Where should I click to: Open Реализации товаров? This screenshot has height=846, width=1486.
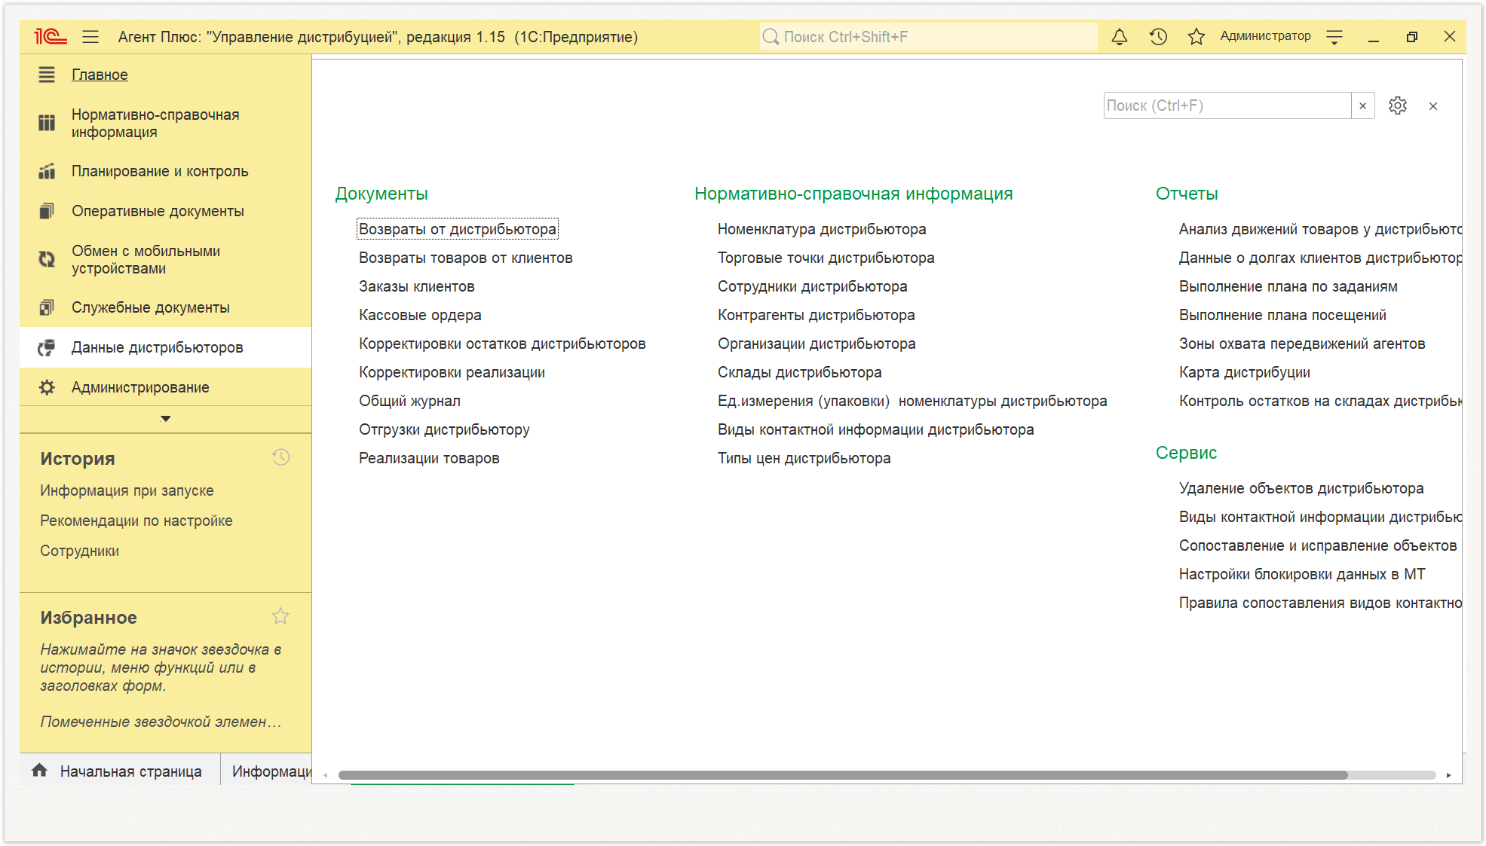click(429, 458)
